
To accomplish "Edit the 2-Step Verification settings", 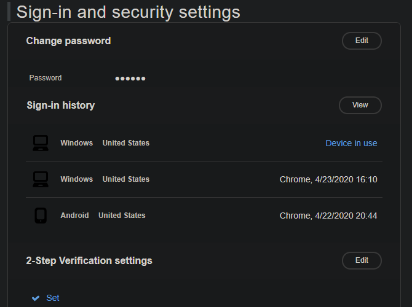I will pos(362,260).
